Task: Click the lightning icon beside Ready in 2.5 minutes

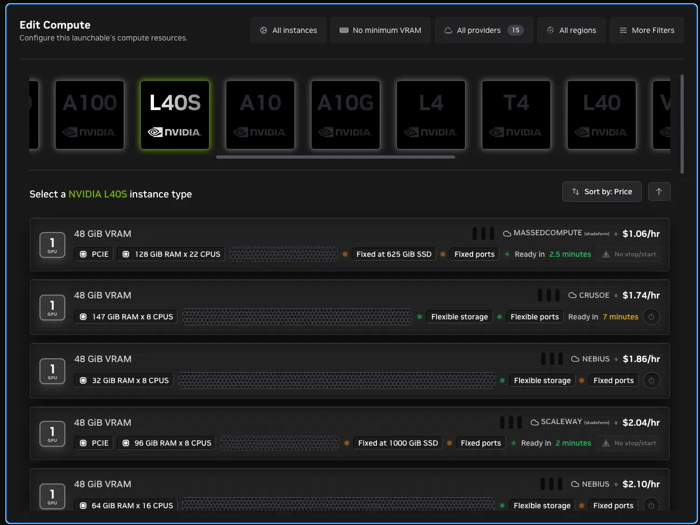Action: pyautogui.click(x=507, y=254)
